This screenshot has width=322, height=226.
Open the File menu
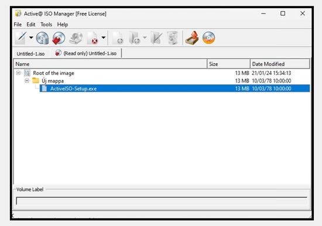(18, 25)
